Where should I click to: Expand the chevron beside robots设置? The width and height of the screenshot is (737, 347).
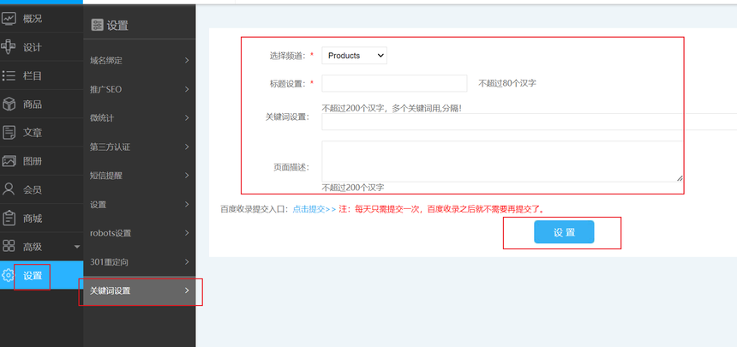pyautogui.click(x=187, y=233)
